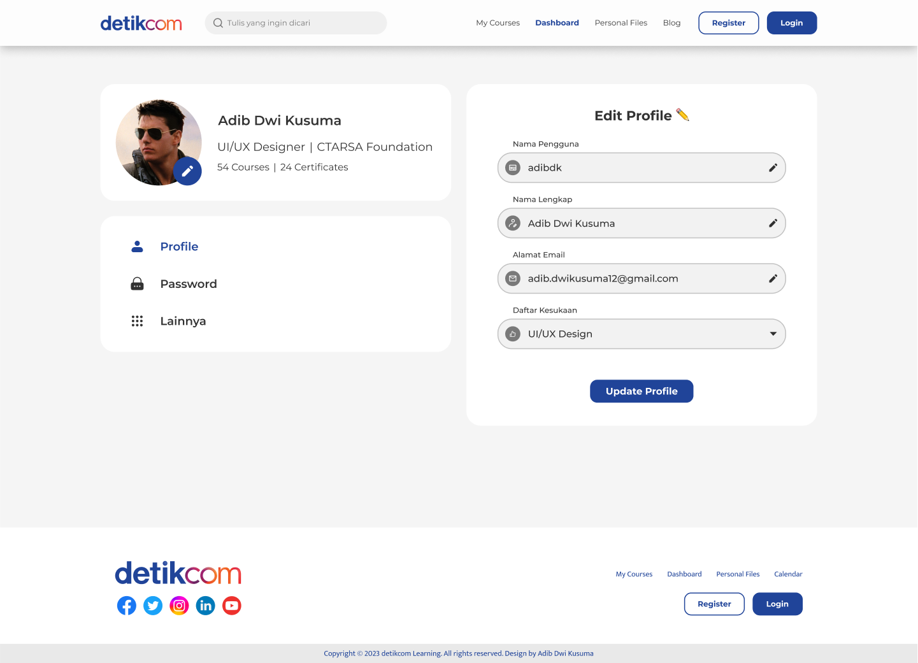The image size is (918, 663).
Task: Open Personal Files in top navigation
Action: [620, 23]
